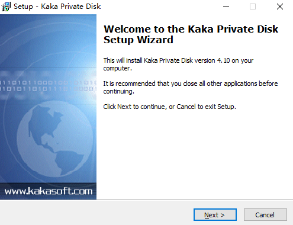Click the 'Setup - Kaka Private Disk' title text

tap(57, 7)
